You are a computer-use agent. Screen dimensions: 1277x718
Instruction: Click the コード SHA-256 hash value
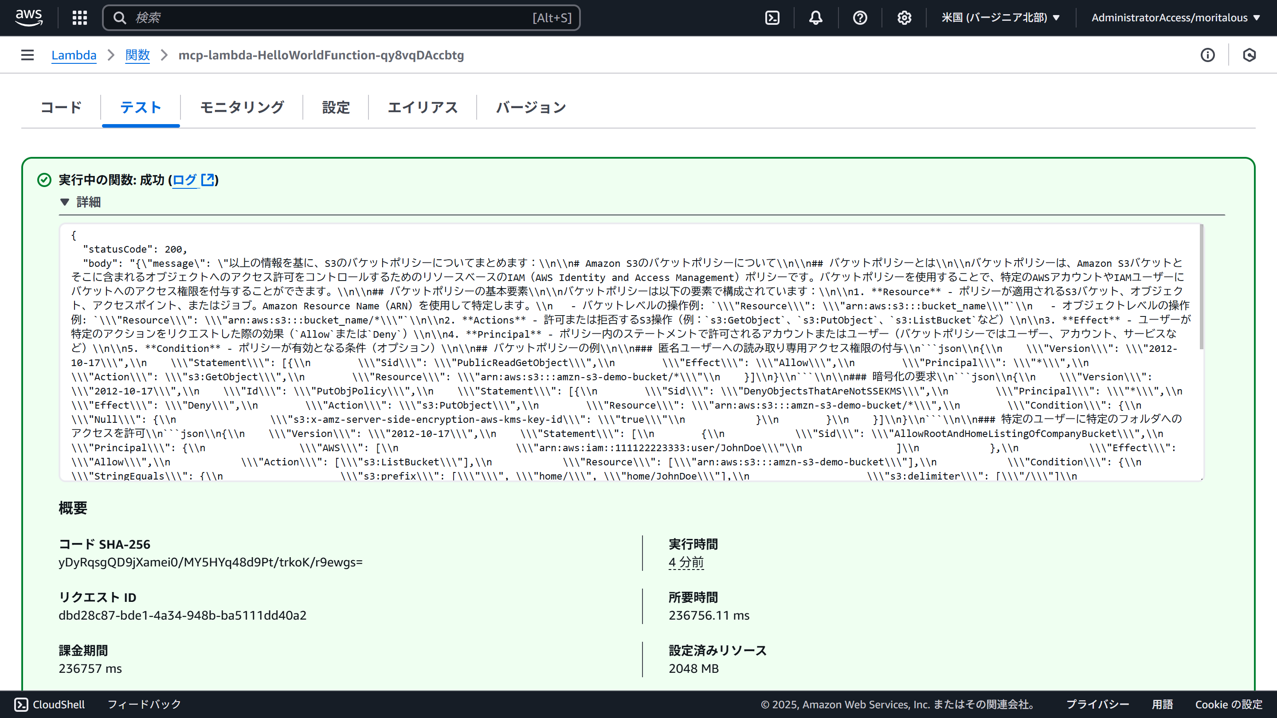(x=211, y=562)
